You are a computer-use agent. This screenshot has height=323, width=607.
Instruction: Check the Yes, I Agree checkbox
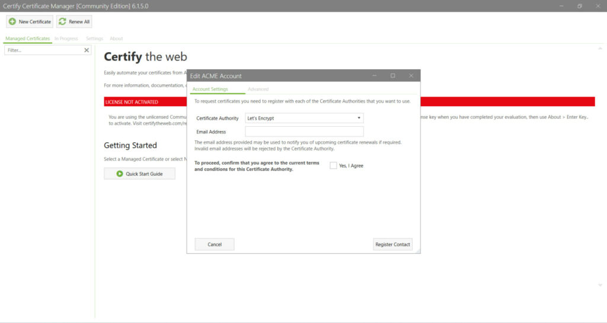pyautogui.click(x=333, y=165)
